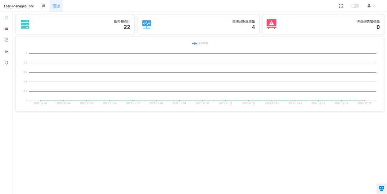The image size is (387, 194).
Task: Click the red alert warning icon
Action: tap(271, 24)
